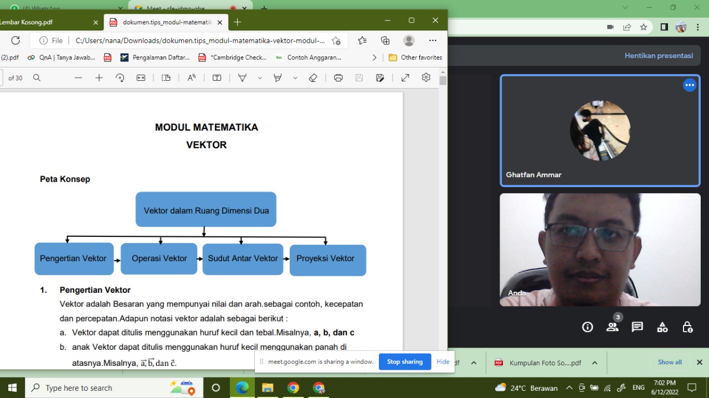Expand Draw tool options dropdown arrow
709x398 pixels.
(260, 78)
